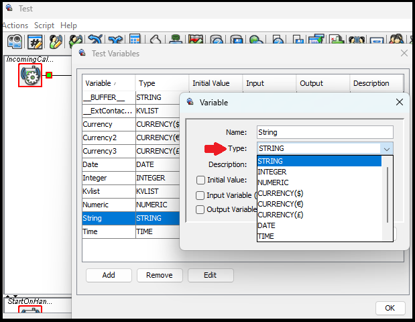Choose TIME in the Type dropdown list

319,236
